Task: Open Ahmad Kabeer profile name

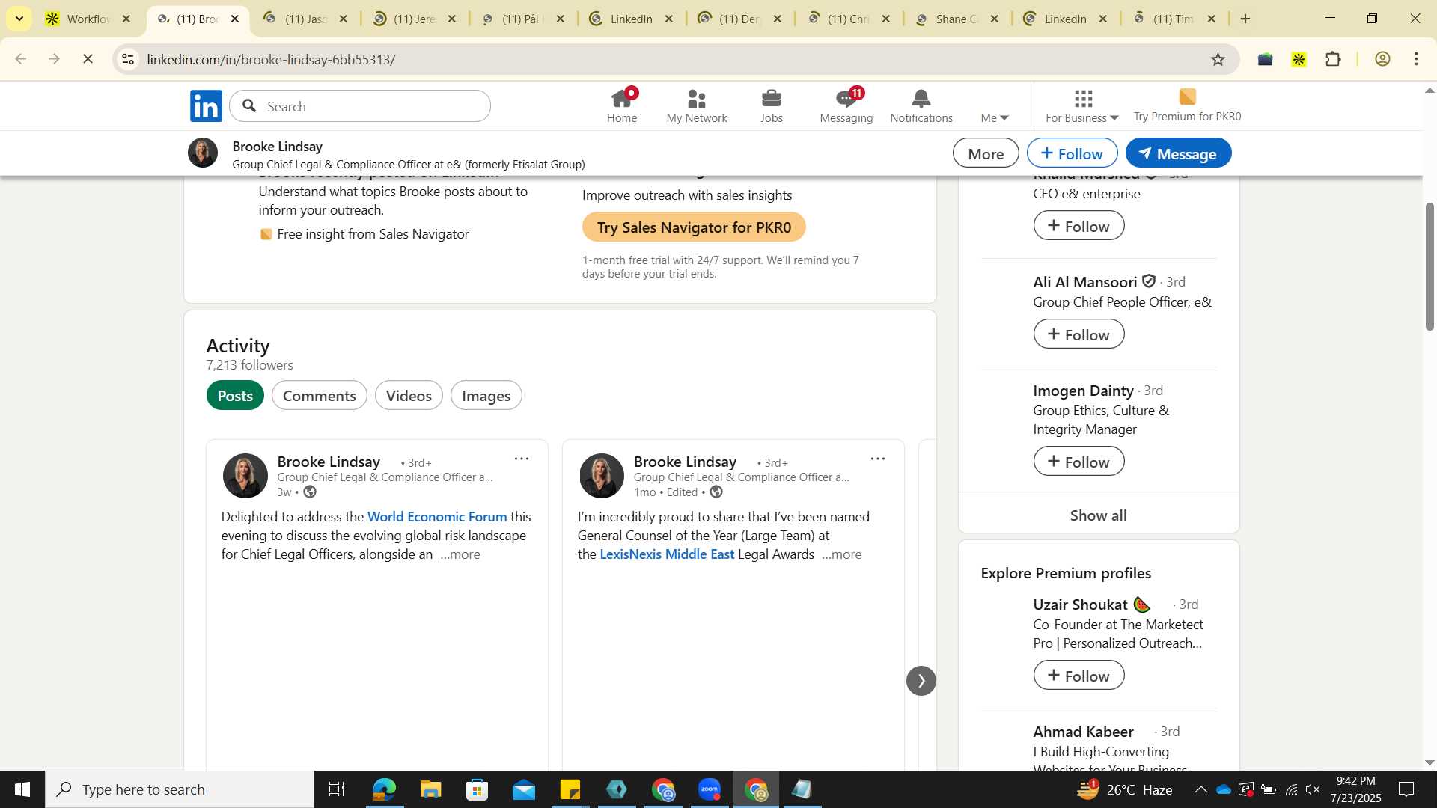Action: pyautogui.click(x=1083, y=732)
